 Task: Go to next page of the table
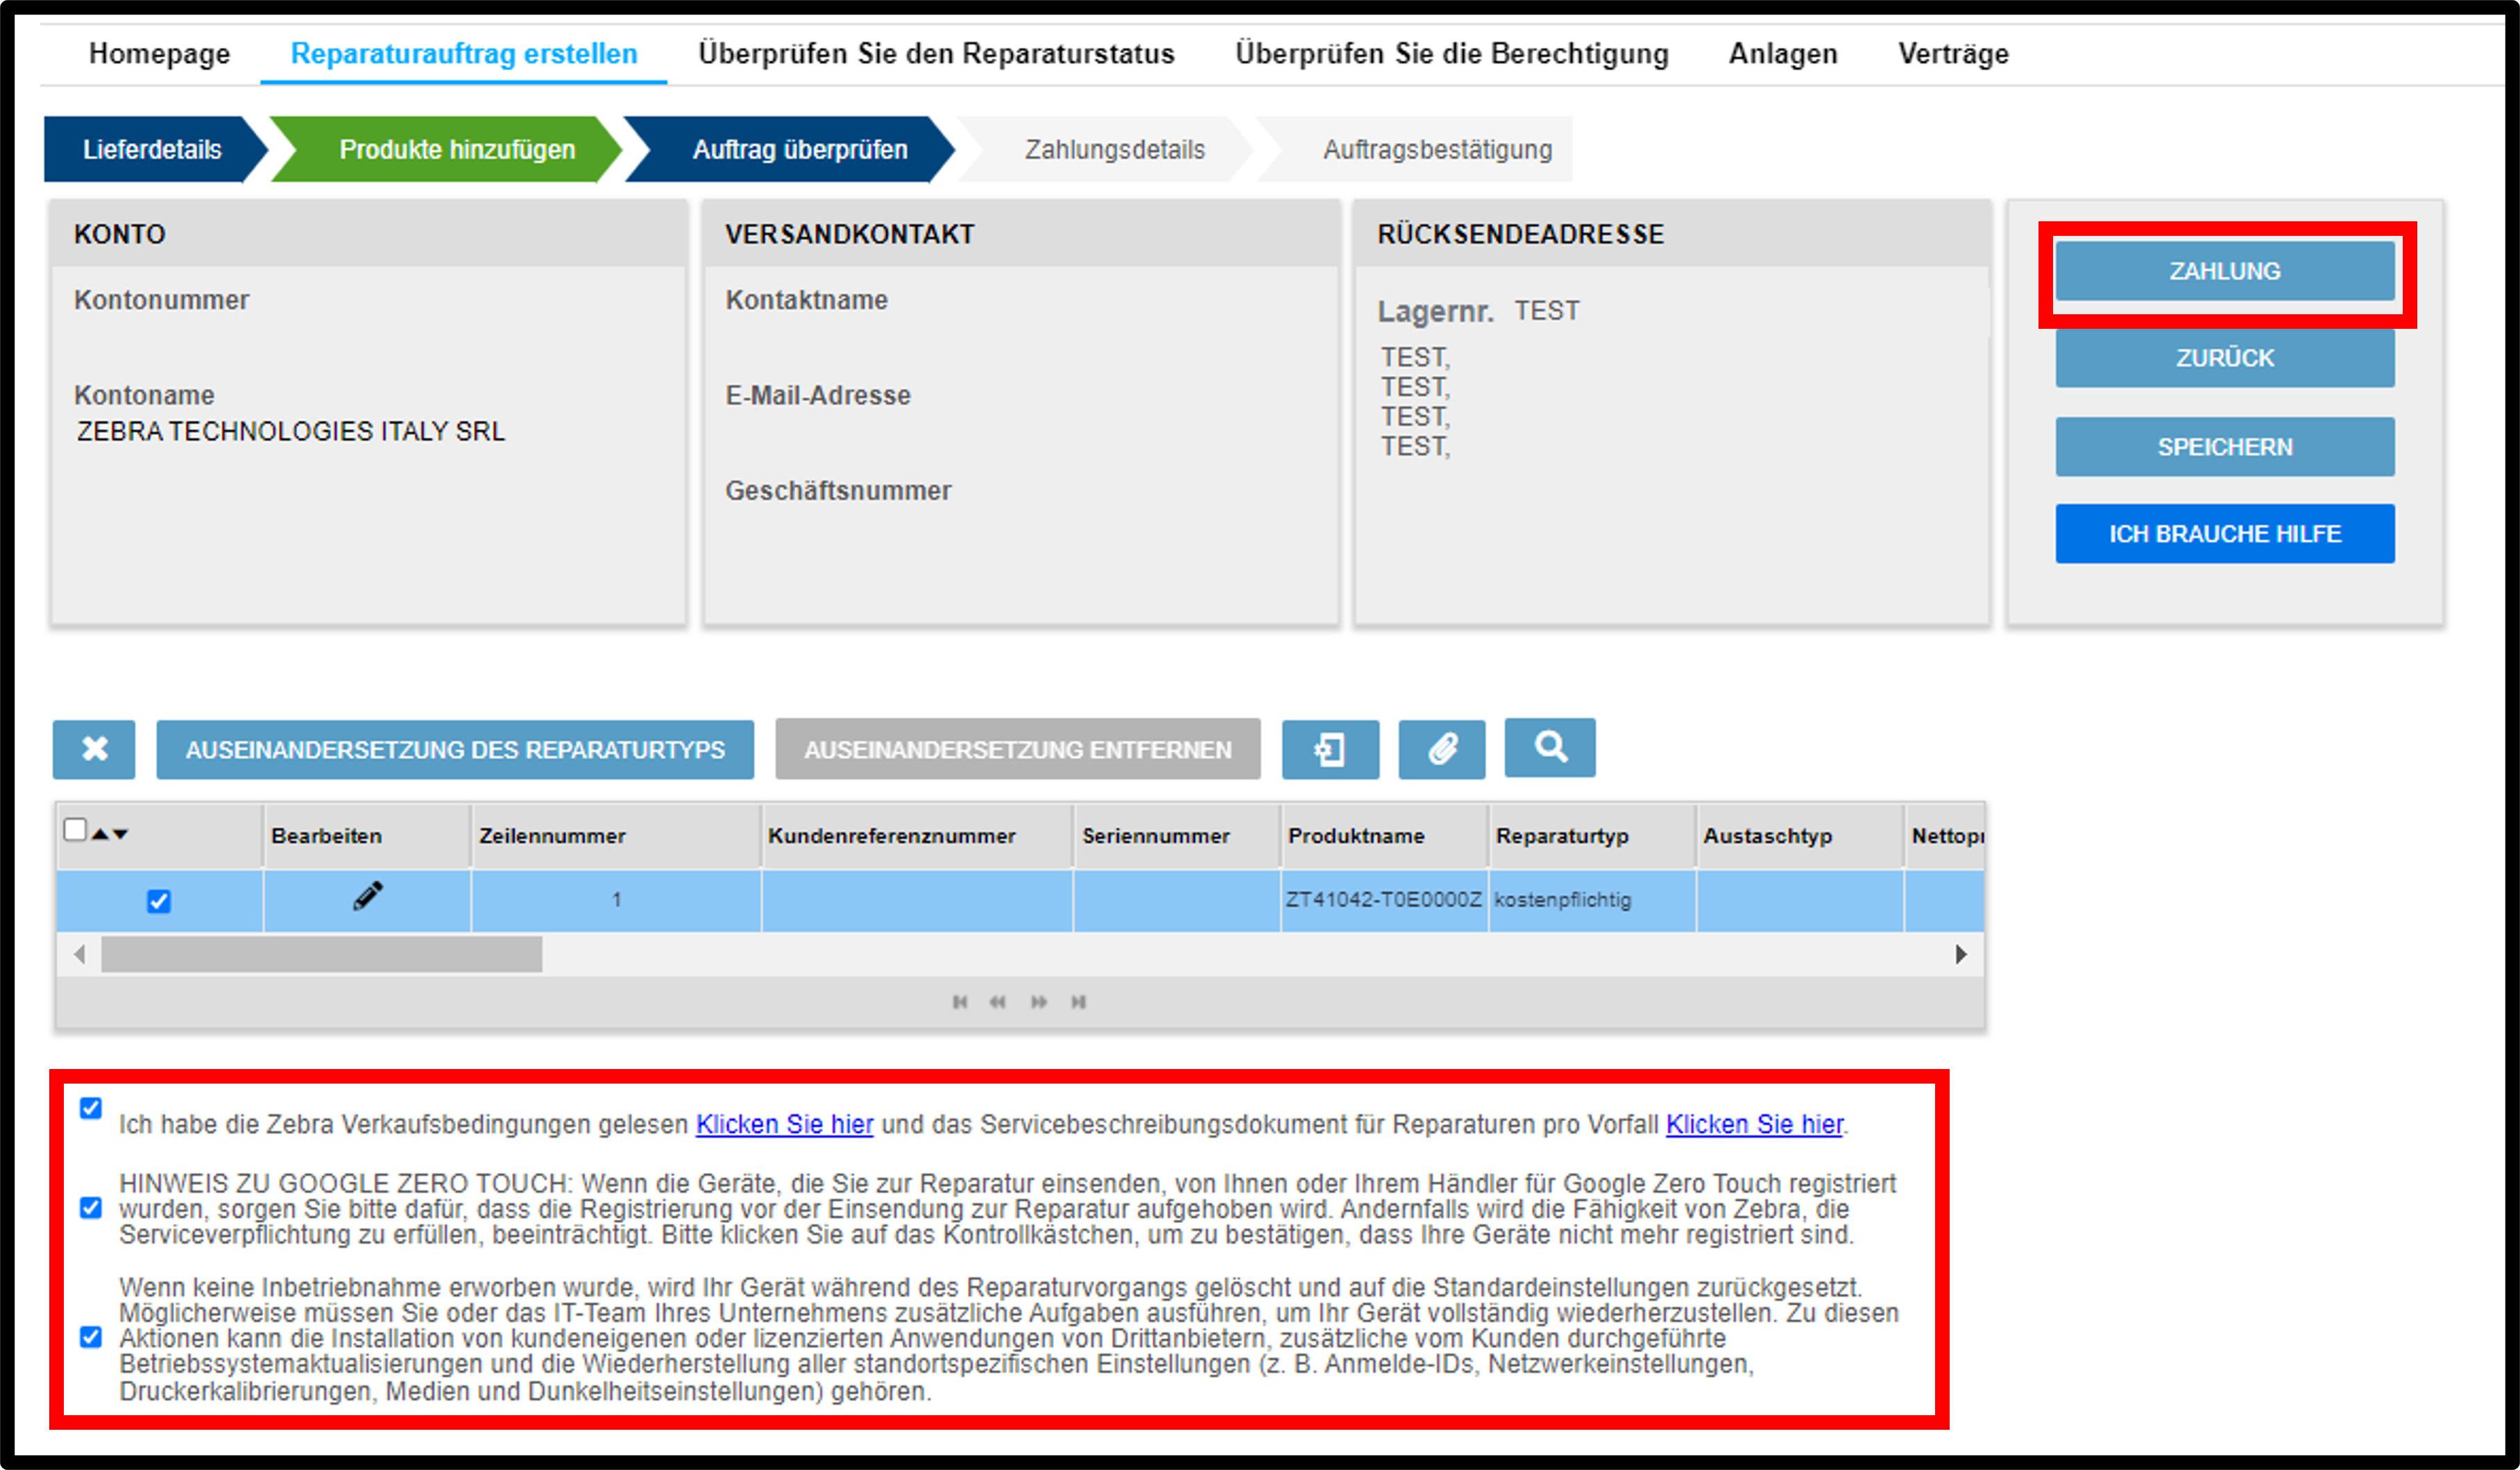[1039, 1002]
